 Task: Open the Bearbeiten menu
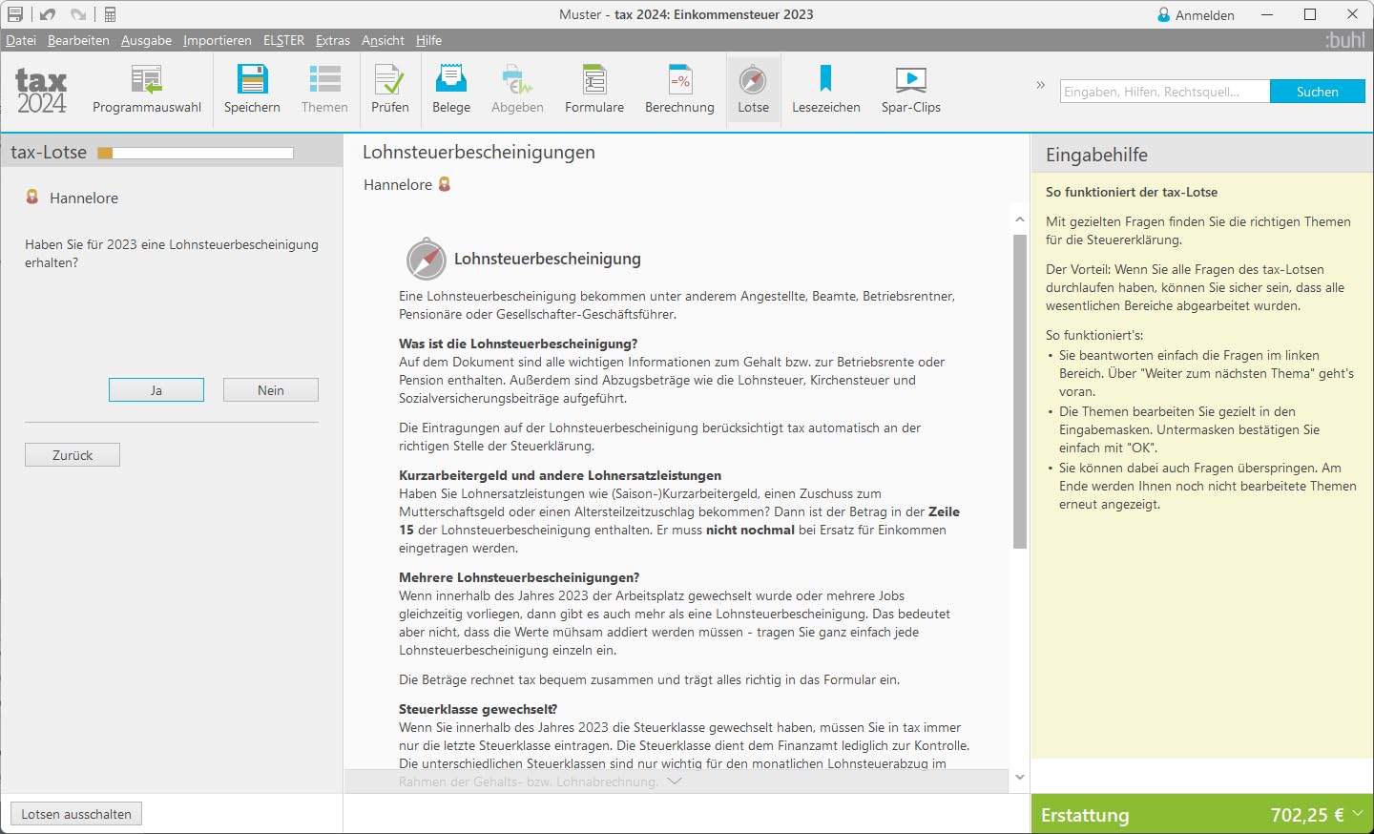click(x=78, y=40)
